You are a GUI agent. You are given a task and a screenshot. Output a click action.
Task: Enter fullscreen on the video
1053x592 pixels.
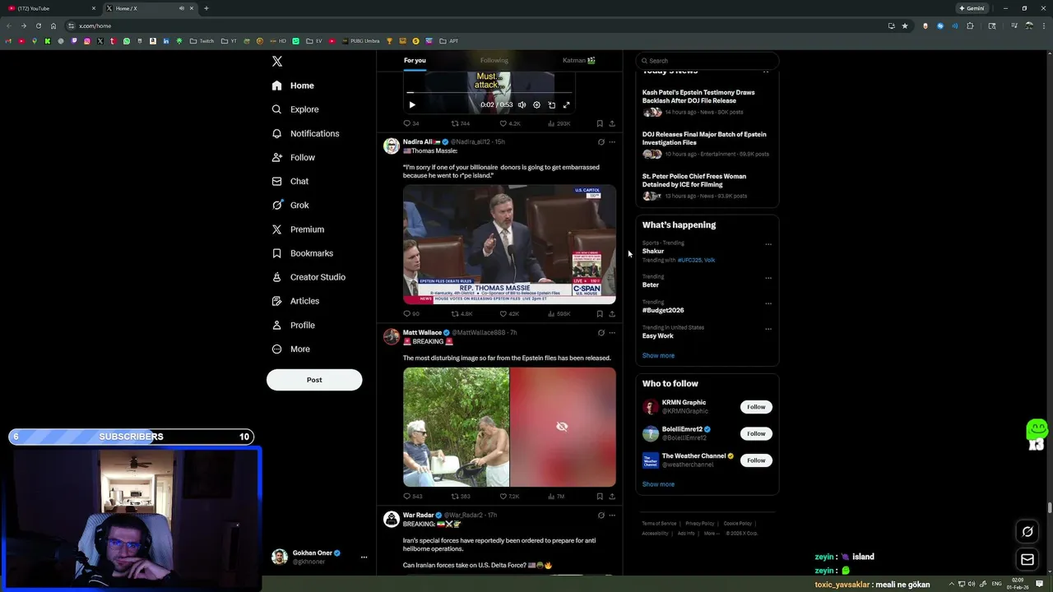(566, 104)
